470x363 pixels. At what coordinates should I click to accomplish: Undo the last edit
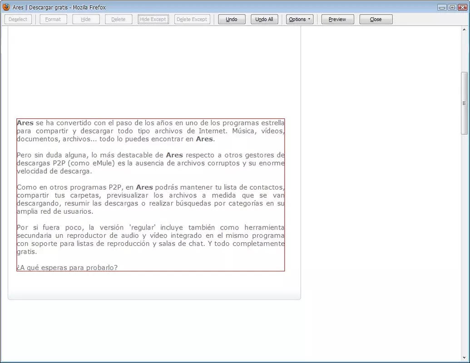(x=232, y=19)
